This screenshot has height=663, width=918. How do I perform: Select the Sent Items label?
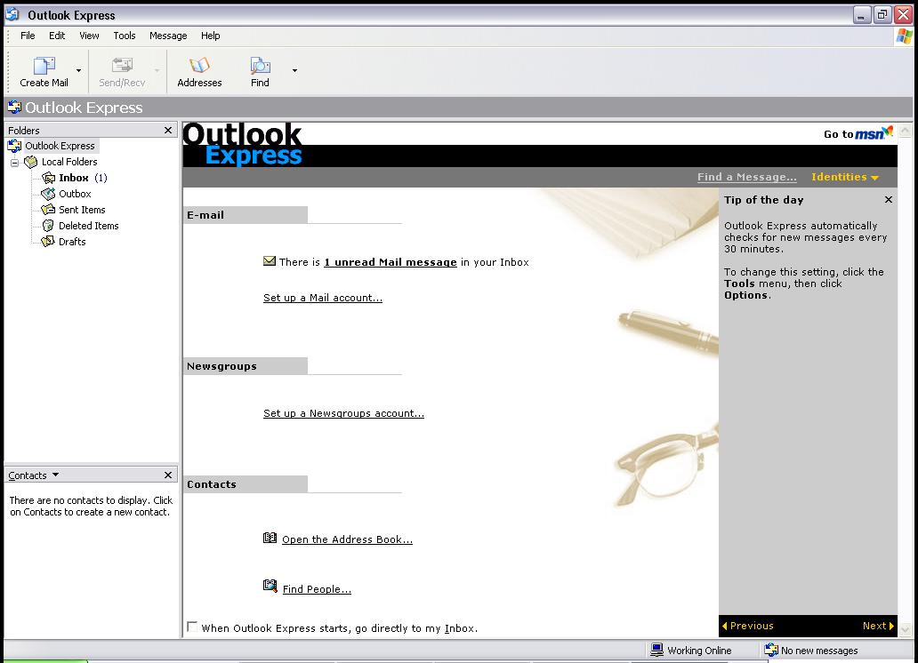click(x=82, y=210)
